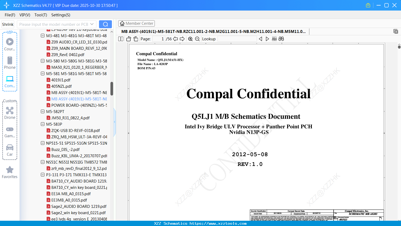Image resolution: width=401 pixels, height=226 pixels.
Task: Open Favorites in the sidebar
Action: point(10,172)
